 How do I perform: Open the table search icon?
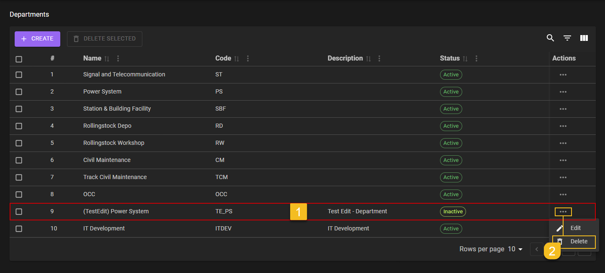[550, 38]
